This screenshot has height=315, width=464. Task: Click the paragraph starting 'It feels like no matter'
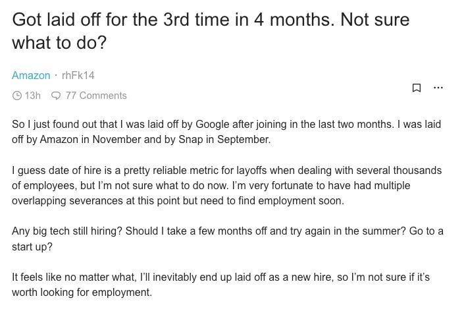[x=220, y=285]
